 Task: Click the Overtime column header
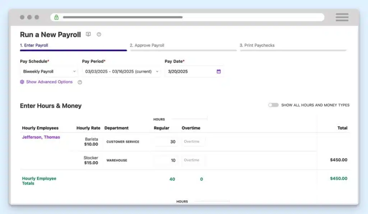191,128
